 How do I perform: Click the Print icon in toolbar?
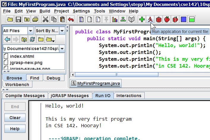click(x=35, y=20)
